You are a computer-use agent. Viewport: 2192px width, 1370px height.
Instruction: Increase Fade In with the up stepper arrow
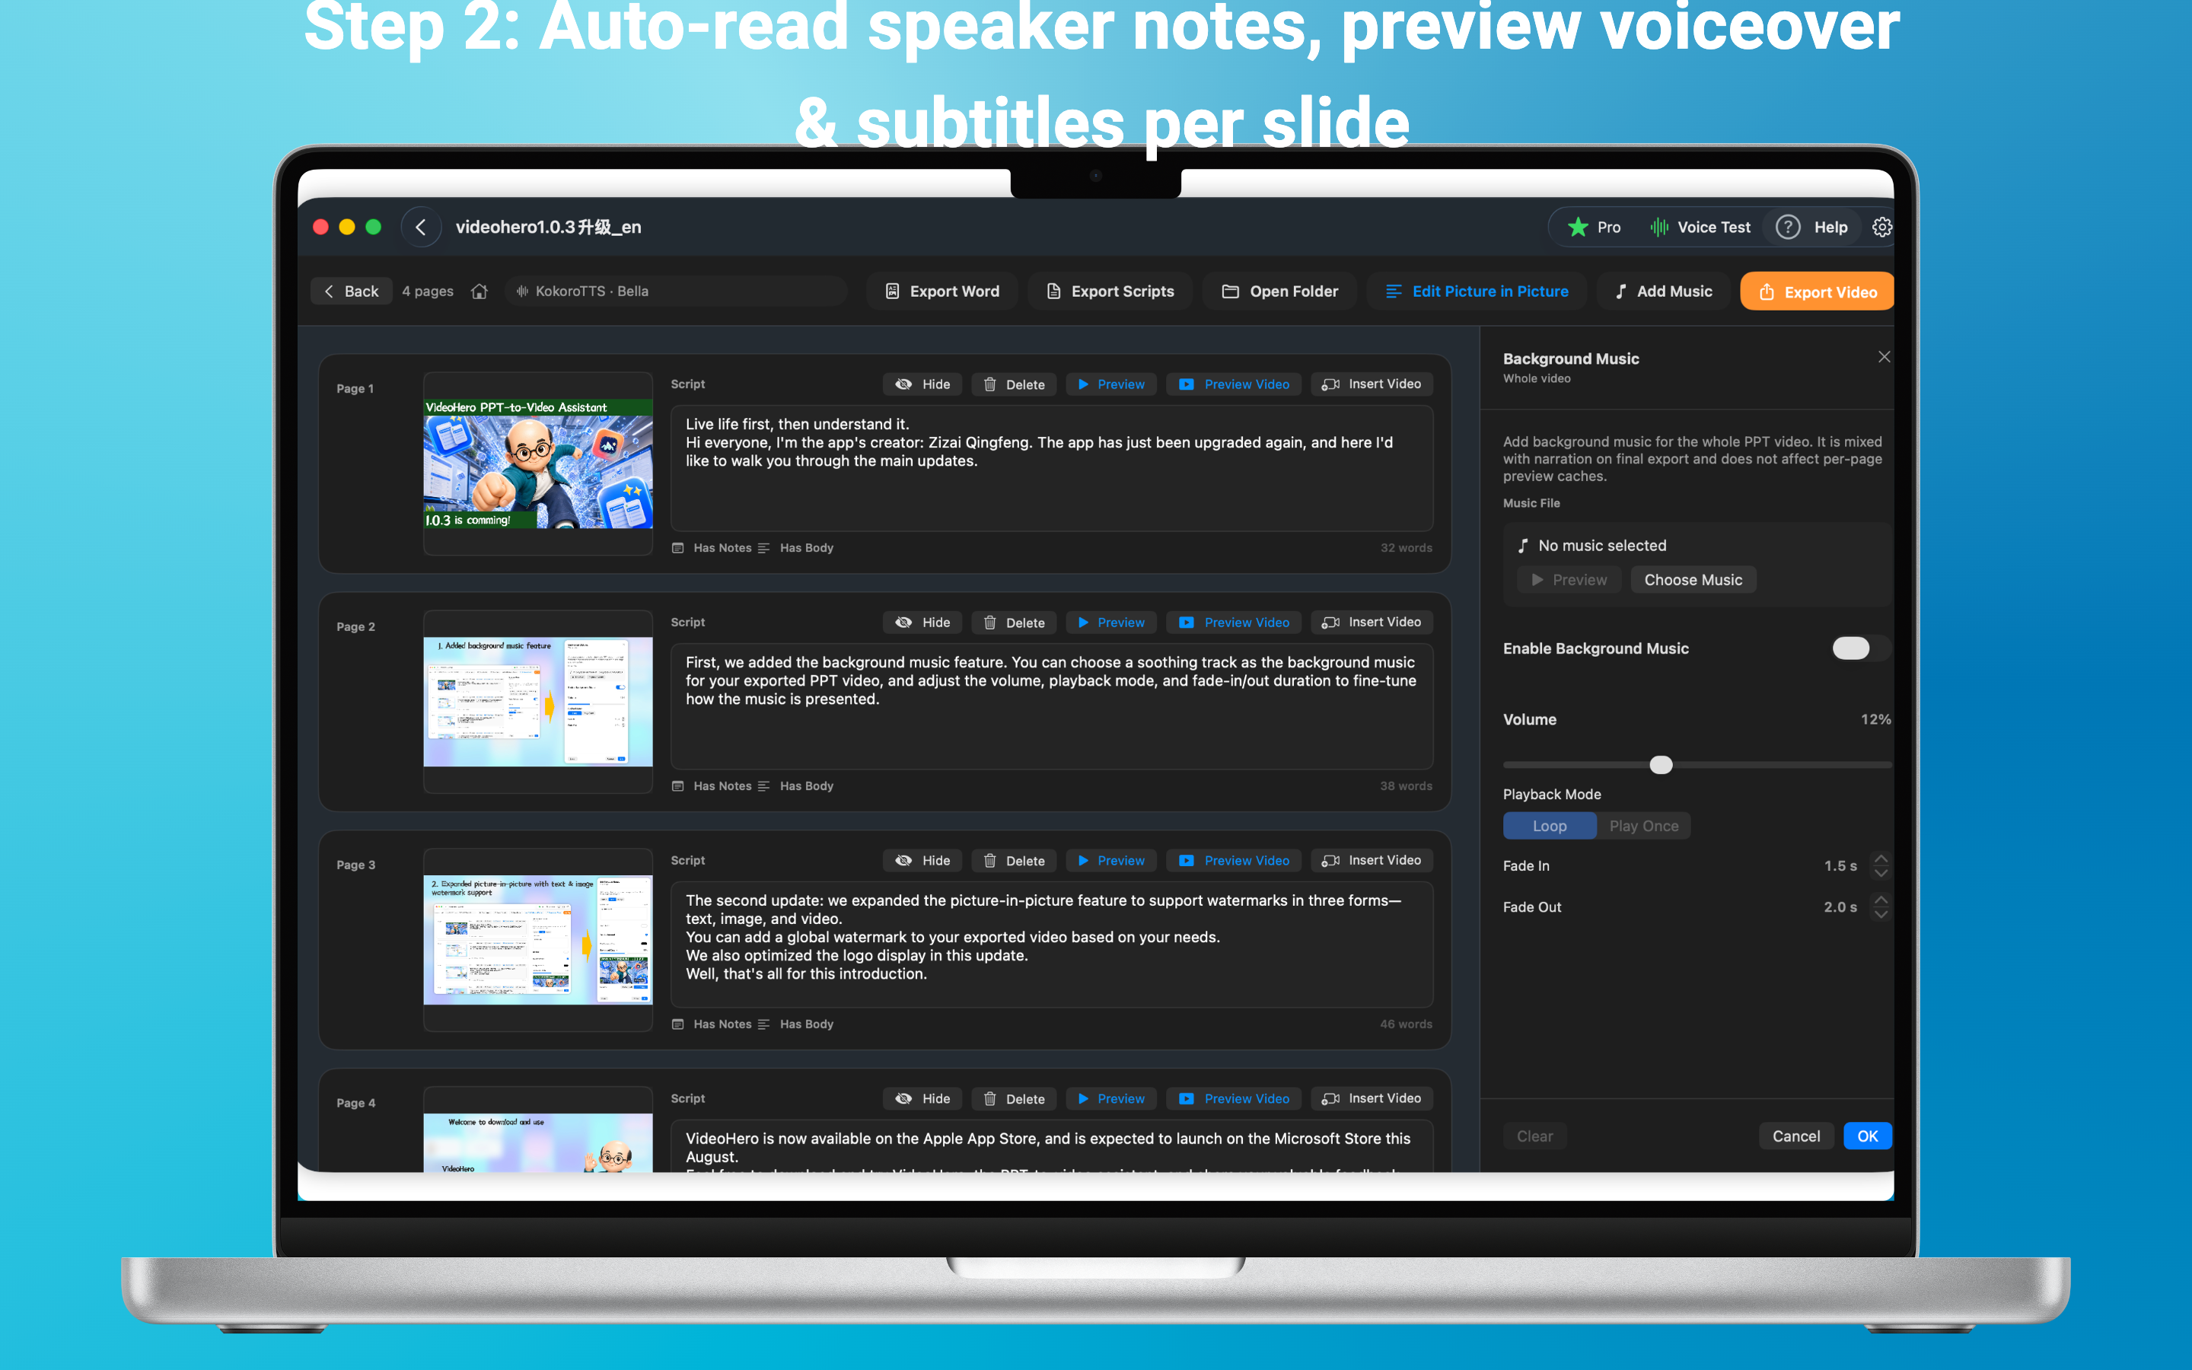coord(1881,858)
